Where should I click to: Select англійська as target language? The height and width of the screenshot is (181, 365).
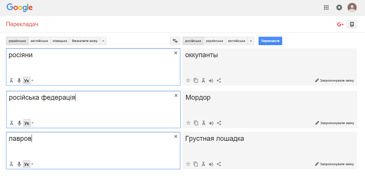236,41
